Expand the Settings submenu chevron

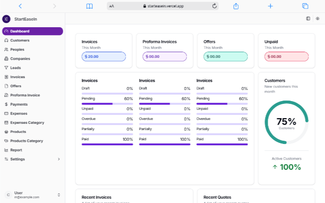click(x=59, y=159)
